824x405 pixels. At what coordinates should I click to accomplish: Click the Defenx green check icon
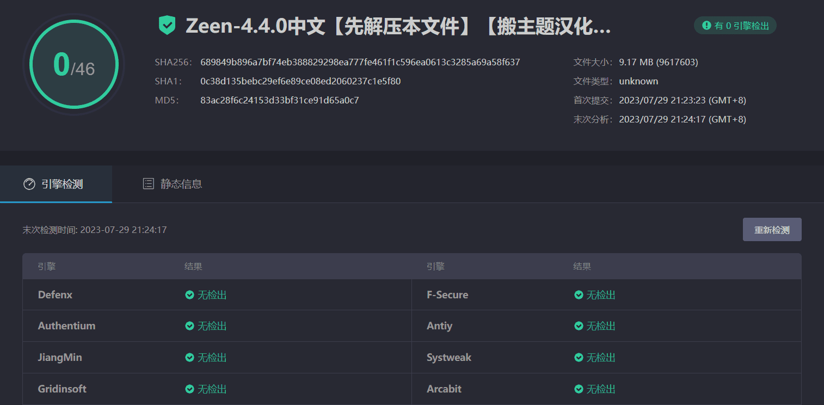click(x=189, y=295)
